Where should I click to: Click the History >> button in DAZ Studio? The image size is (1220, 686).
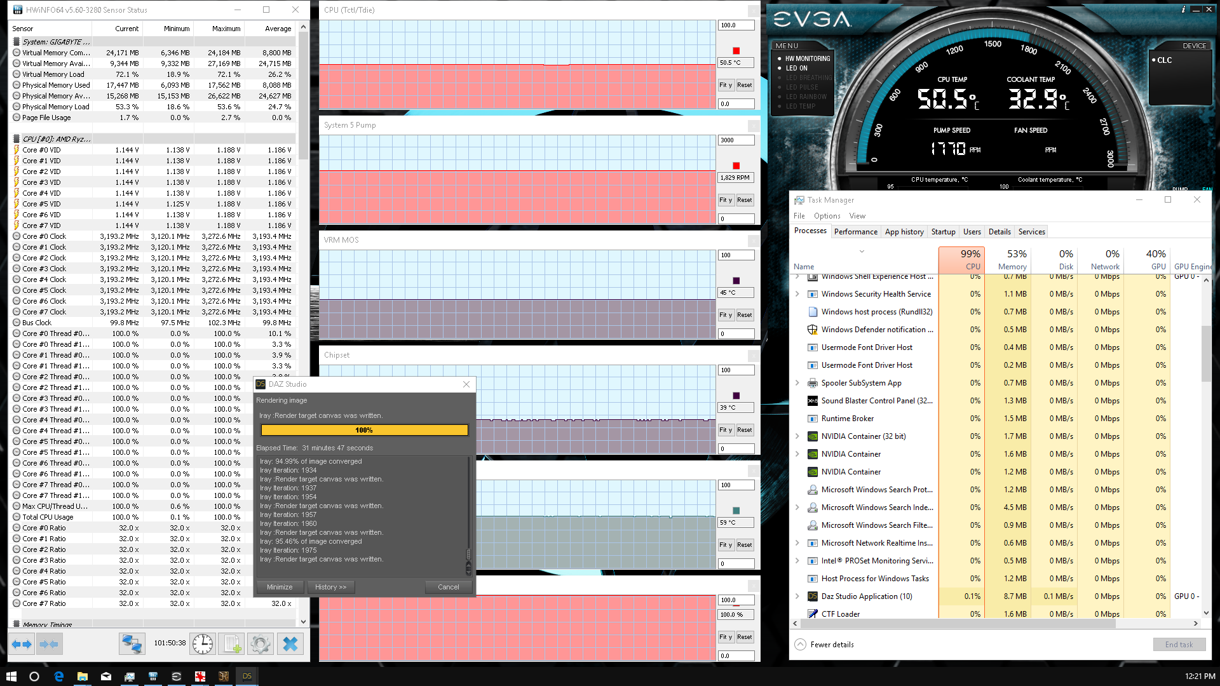330,587
